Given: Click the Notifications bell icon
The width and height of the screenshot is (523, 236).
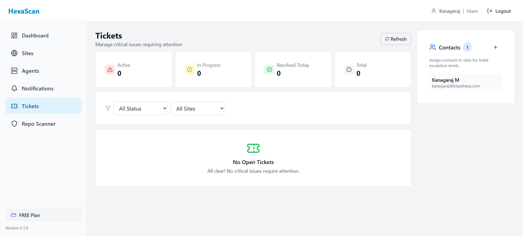Looking at the screenshot, I should point(14,89).
